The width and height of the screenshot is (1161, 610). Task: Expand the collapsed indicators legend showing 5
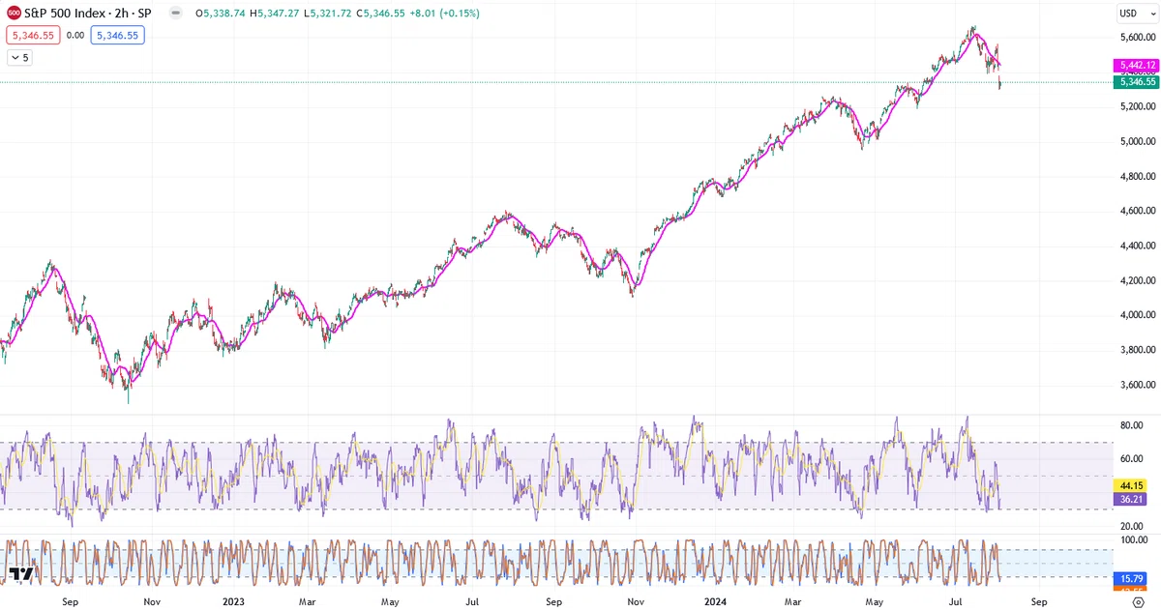pyautogui.click(x=19, y=58)
